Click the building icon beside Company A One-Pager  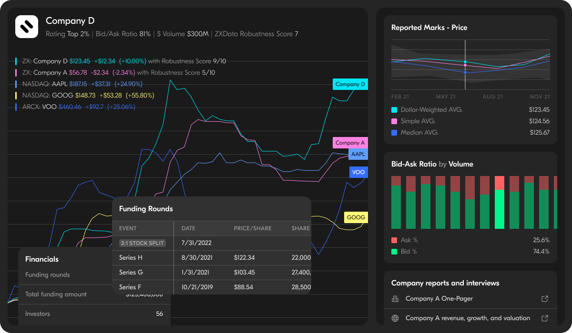[395, 299]
